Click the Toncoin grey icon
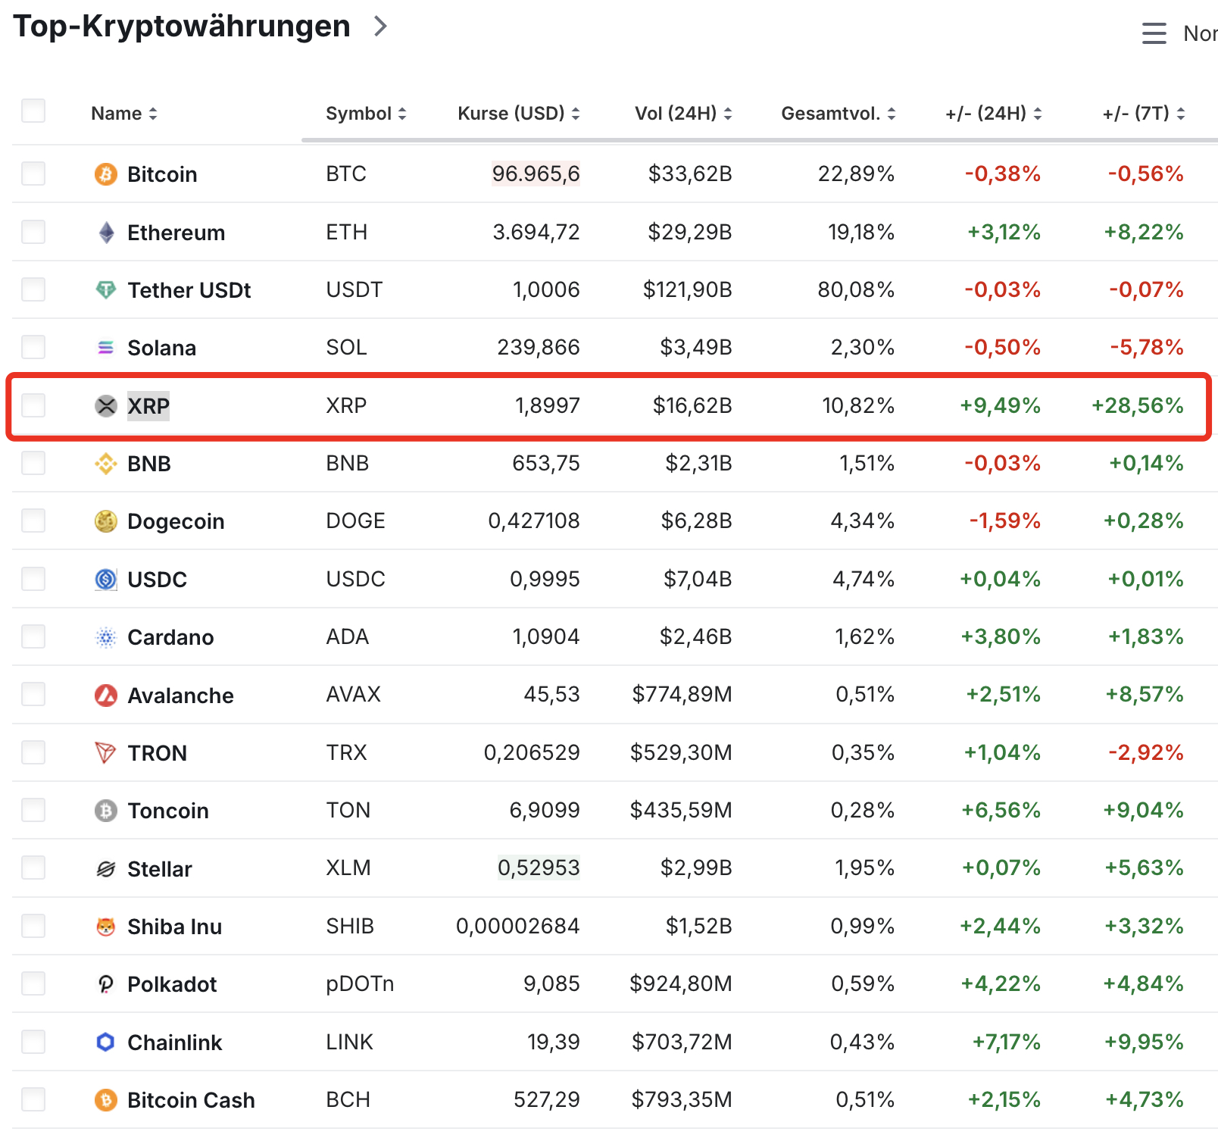 (106, 811)
